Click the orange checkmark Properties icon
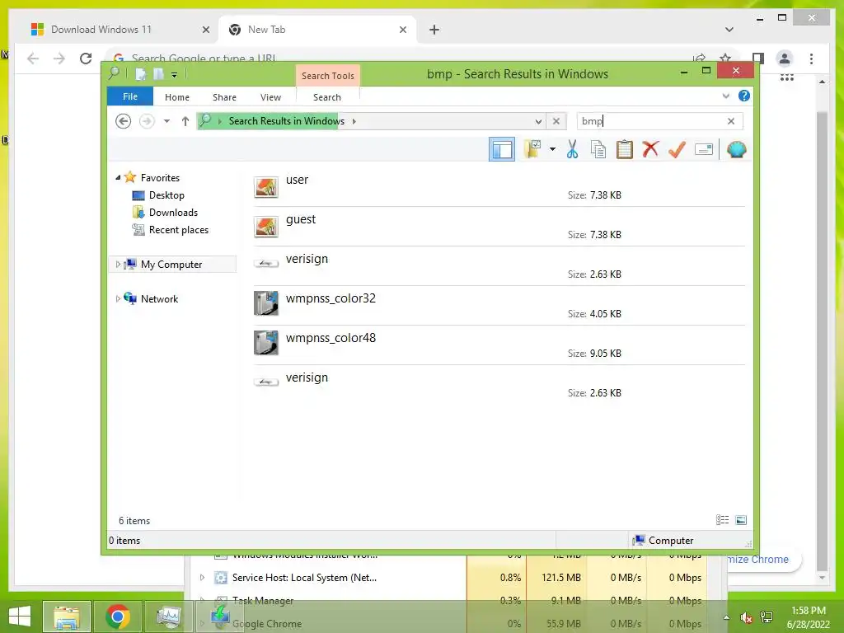The image size is (844, 633). click(677, 149)
